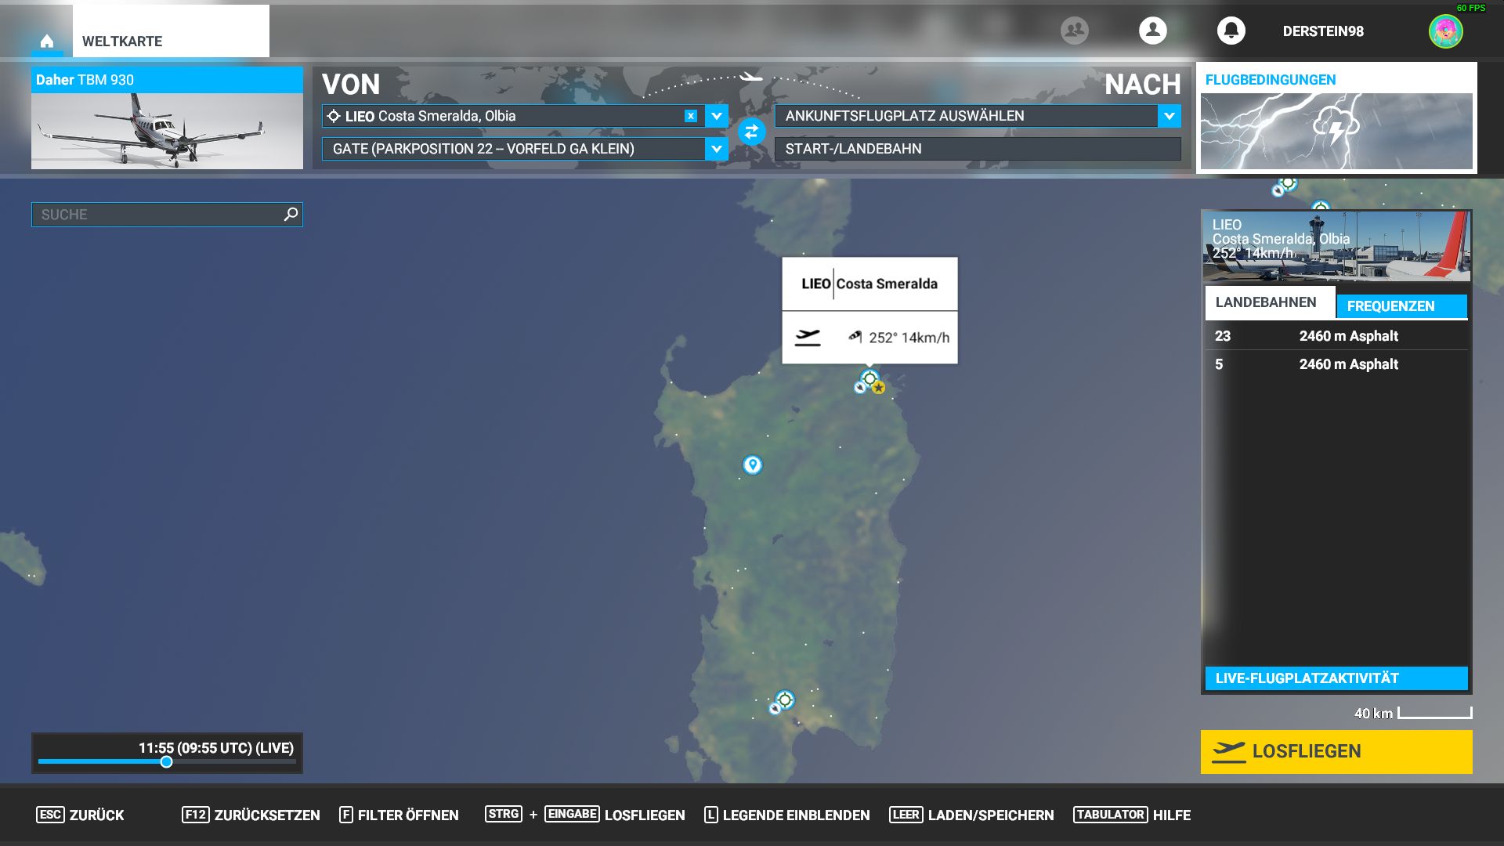Expand the gate parking position dropdown
This screenshot has width=1504, height=846.
[x=716, y=149]
